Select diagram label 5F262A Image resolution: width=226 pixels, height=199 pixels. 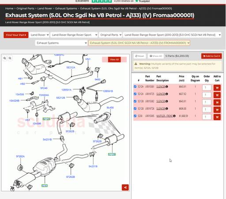pyautogui.click(x=20, y=156)
